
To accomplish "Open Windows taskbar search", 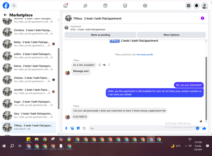I will click(12, 146).
